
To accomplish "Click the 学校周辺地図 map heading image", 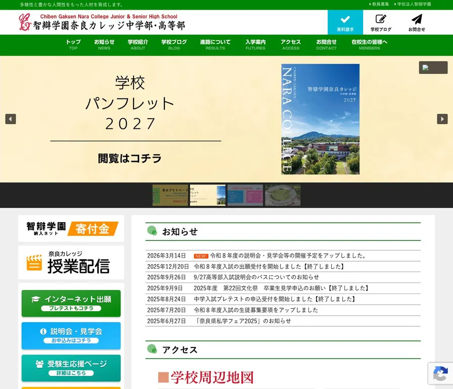I will point(206,377).
